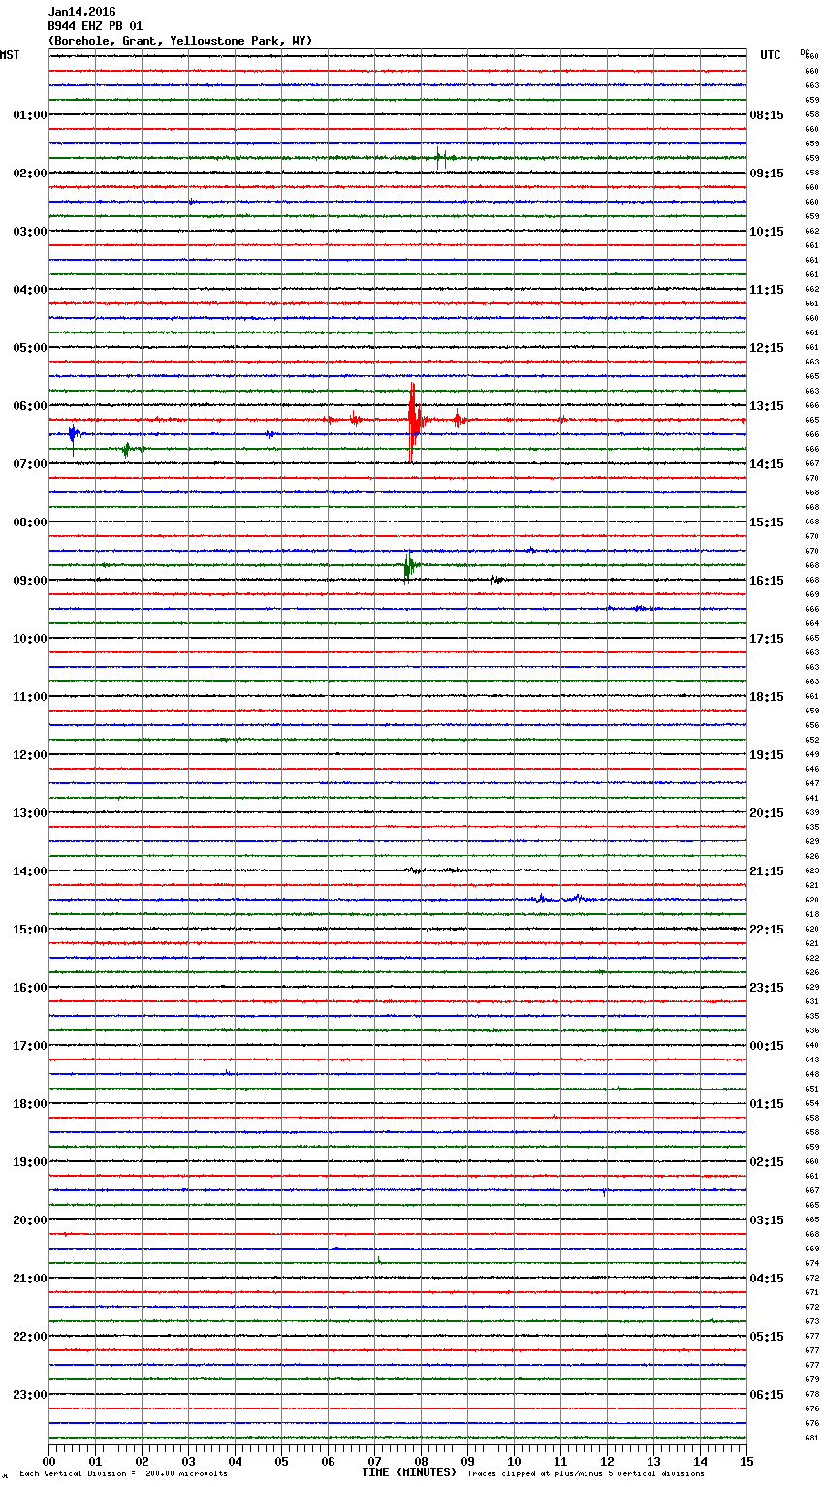Screen dimensions: 824x1487
Task: Click the 21:15 UTC time label
Action: point(767,871)
